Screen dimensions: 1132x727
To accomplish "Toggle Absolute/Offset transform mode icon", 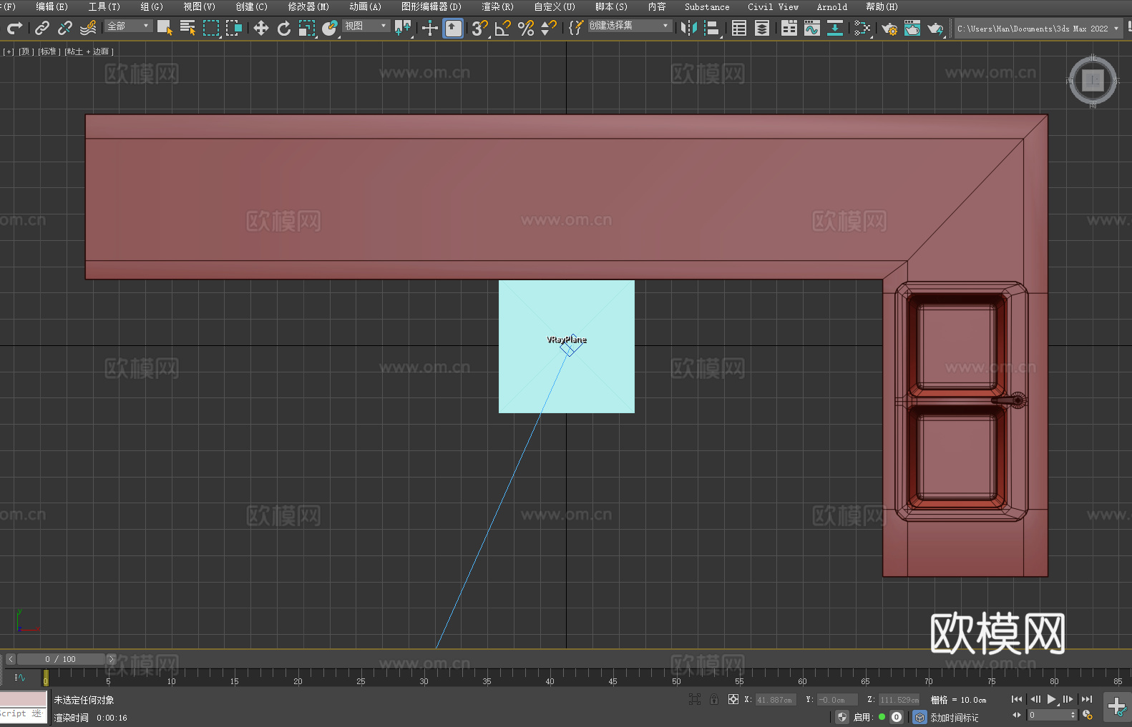I will [733, 699].
